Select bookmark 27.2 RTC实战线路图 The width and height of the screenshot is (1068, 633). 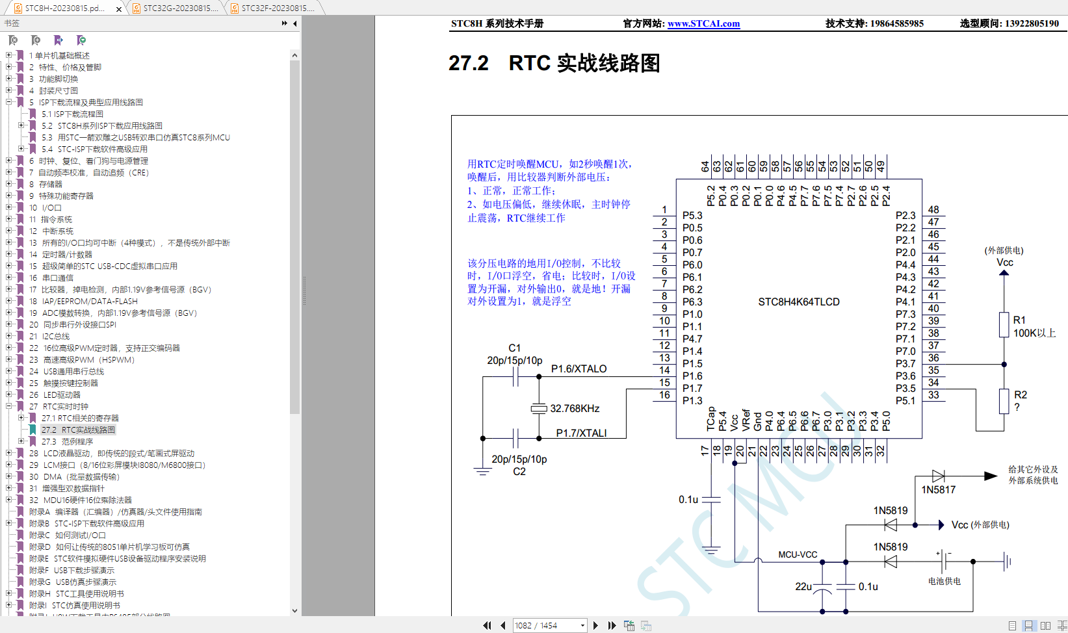tap(78, 430)
